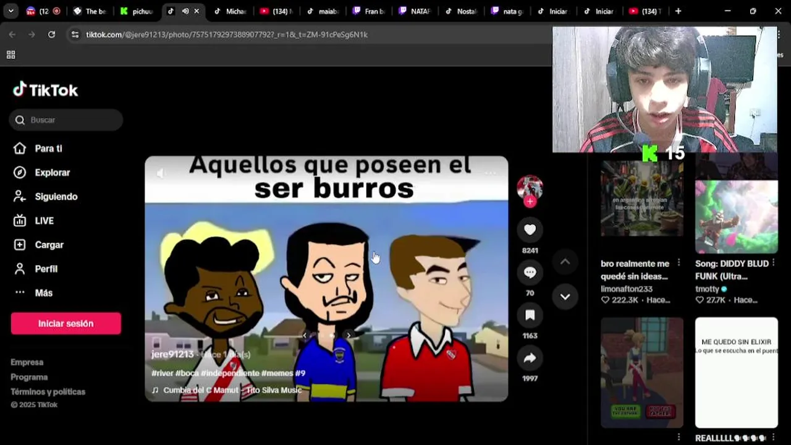Viewport: 791px width, 445px height.
Task: Go to the Siguiendo feed
Action: click(56, 197)
